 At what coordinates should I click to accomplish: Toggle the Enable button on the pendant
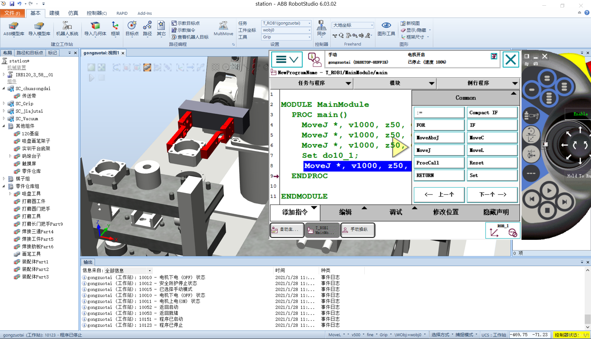(580, 114)
